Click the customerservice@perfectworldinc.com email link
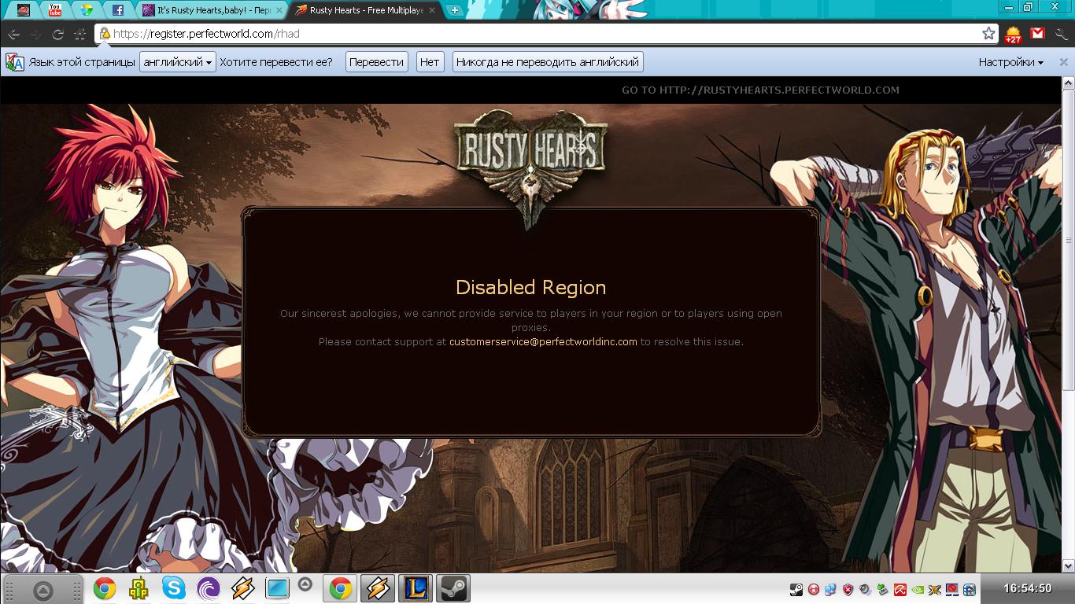 click(543, 342)
